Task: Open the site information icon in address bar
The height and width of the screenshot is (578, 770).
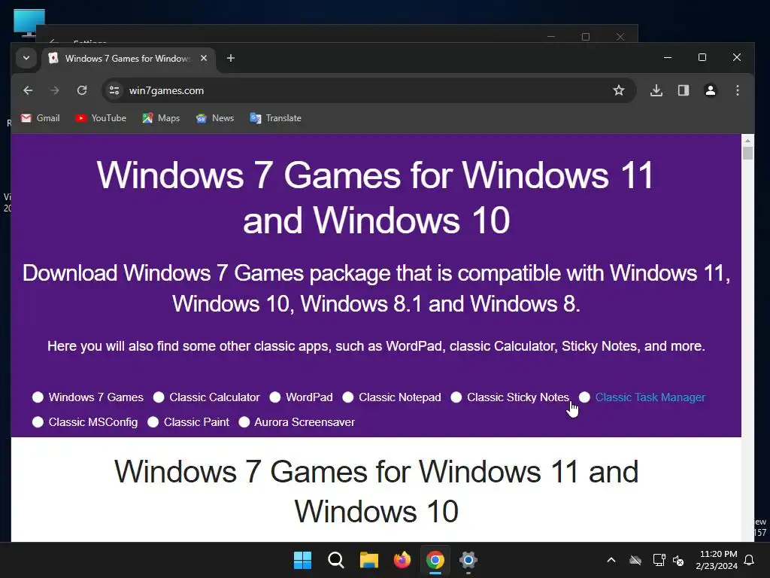Action: 114,90
